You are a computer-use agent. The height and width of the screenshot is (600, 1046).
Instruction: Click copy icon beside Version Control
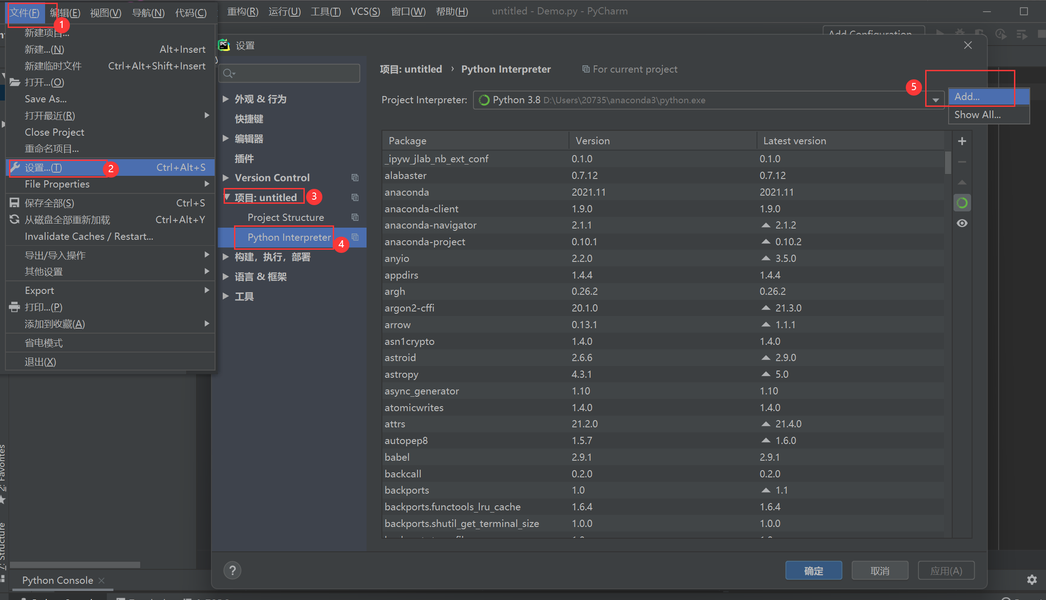coord(355,178)
